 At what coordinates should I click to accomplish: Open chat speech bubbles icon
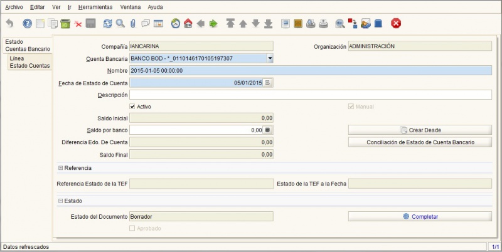coord(146,23)
